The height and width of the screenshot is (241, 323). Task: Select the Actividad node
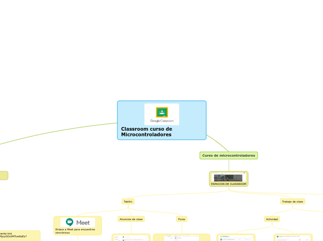coord(272,219)
